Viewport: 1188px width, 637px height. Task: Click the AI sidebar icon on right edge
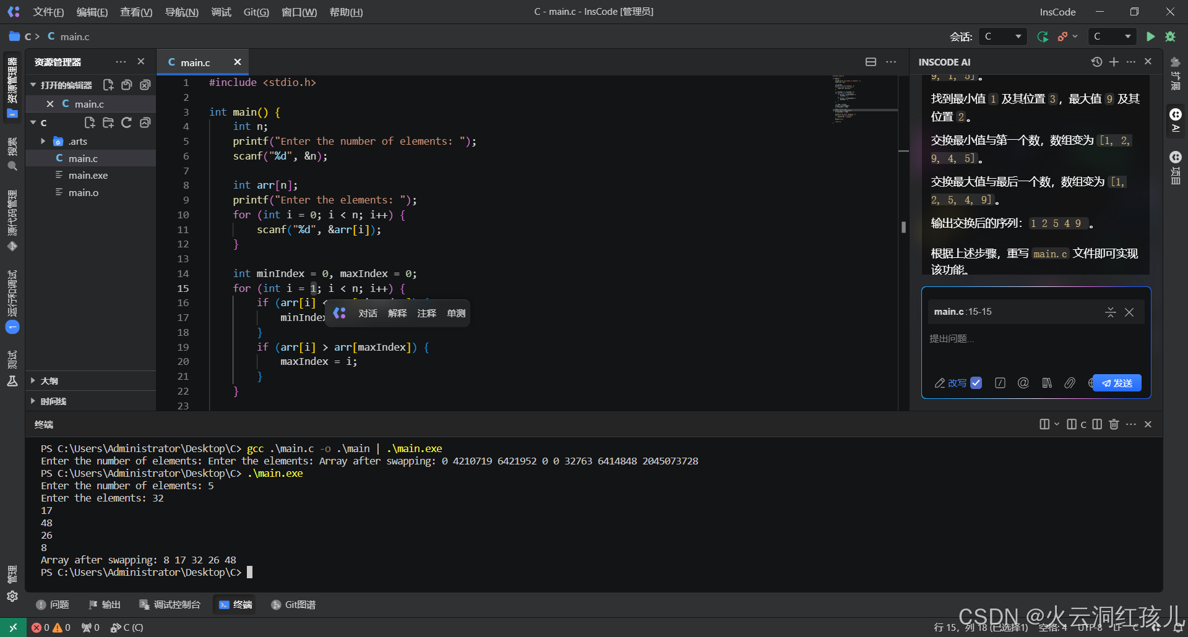click(x=1176, y=120)
